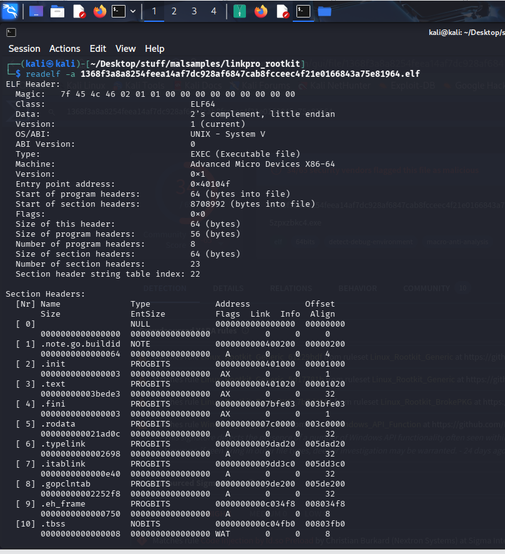The image size is (505, 554).
Task: Open the Kali dragon applications menu
Action: coord(10,11)
